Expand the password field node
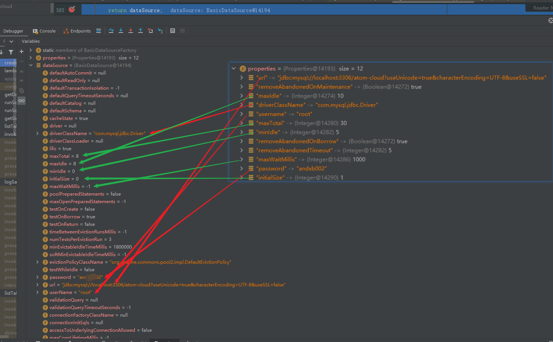The image size is (553, 342). coord(37,277)
